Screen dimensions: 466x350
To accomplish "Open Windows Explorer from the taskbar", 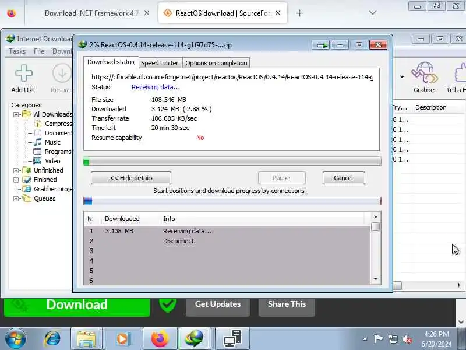I will (86, 339).
